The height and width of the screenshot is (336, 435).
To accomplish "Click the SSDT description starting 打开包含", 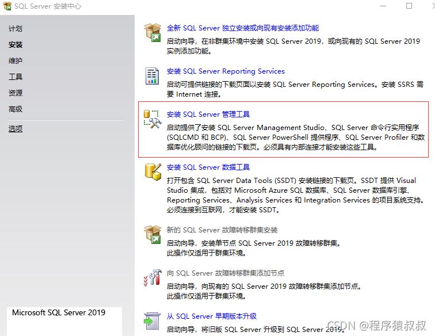I will 296,195.
